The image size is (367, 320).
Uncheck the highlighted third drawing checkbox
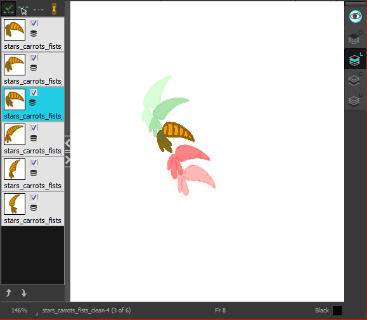pos(34,93)
